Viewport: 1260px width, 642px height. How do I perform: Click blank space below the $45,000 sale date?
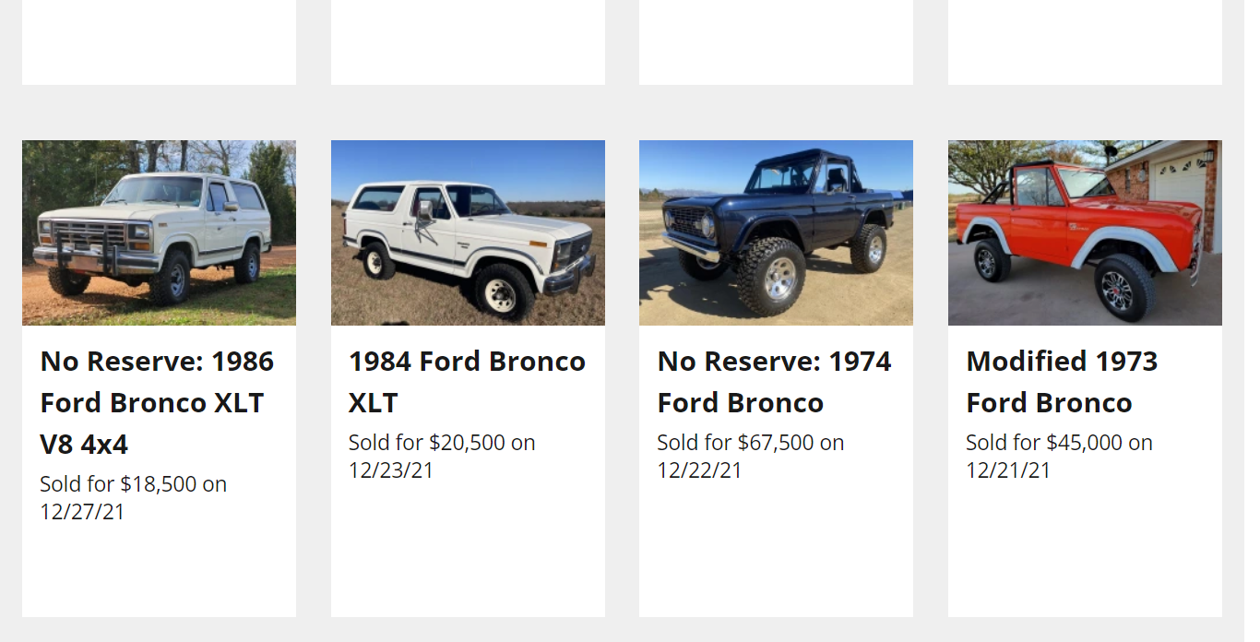coord(1085,553)
